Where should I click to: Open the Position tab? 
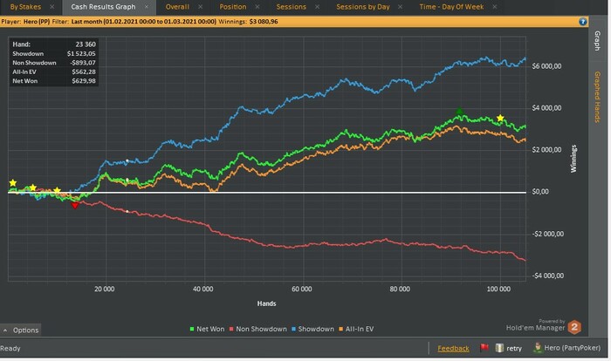coord(233,7)
